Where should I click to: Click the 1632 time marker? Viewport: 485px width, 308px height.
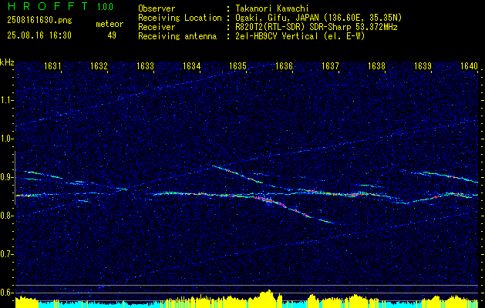point(99,65)
